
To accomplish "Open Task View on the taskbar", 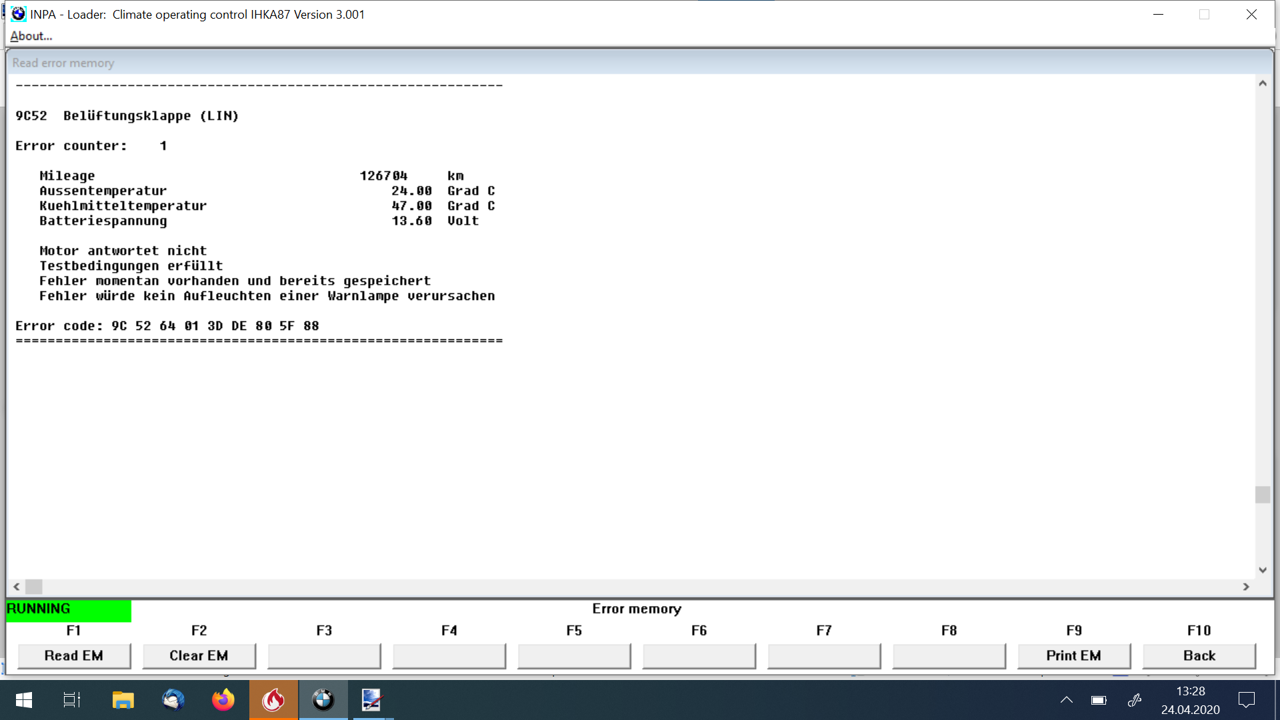I will click(x=72, y=700).
